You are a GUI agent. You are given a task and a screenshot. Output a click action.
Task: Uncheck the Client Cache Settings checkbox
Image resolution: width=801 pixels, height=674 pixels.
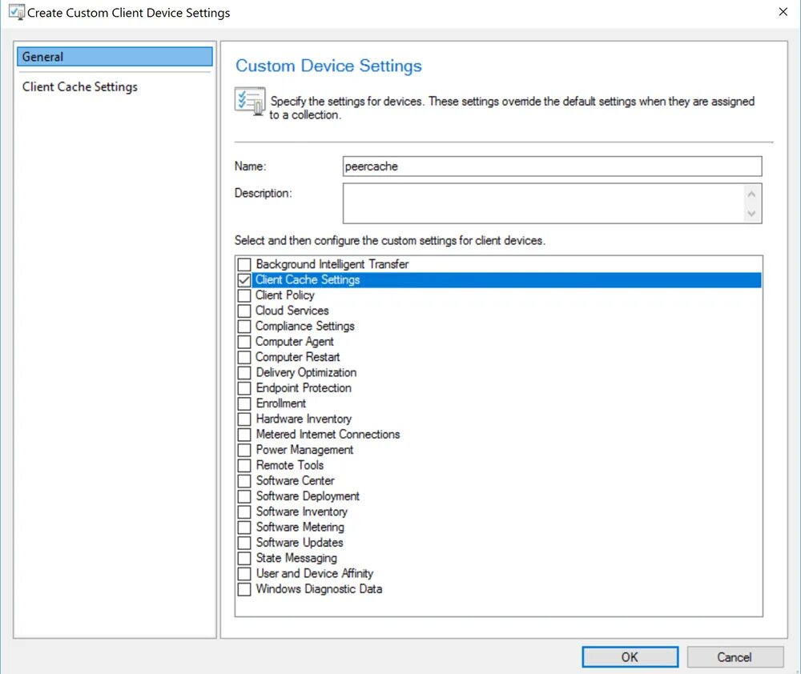tap(244, 280)
